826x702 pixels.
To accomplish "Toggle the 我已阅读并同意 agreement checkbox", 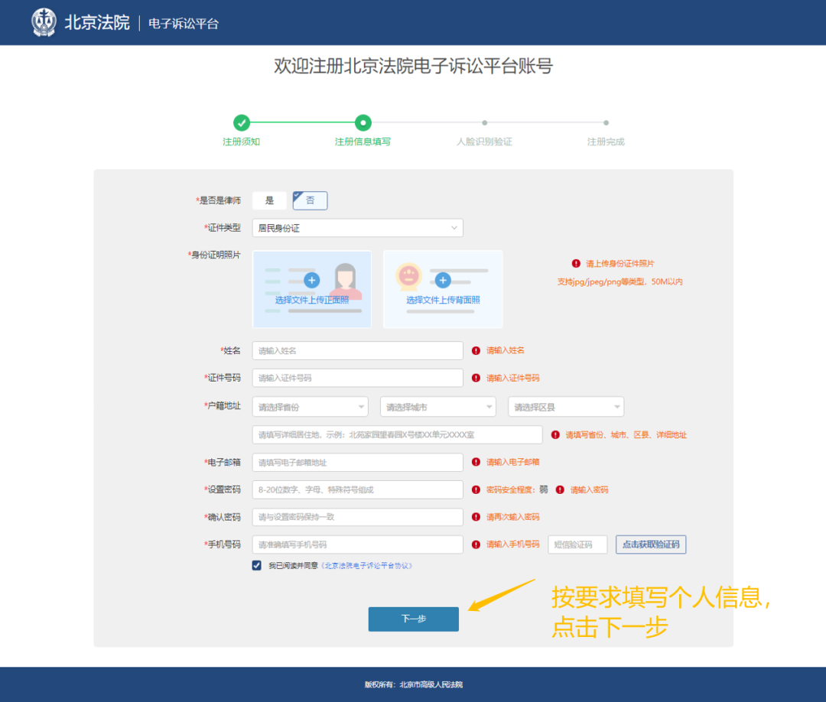I will pyautogui.click(x=257, y=566).
